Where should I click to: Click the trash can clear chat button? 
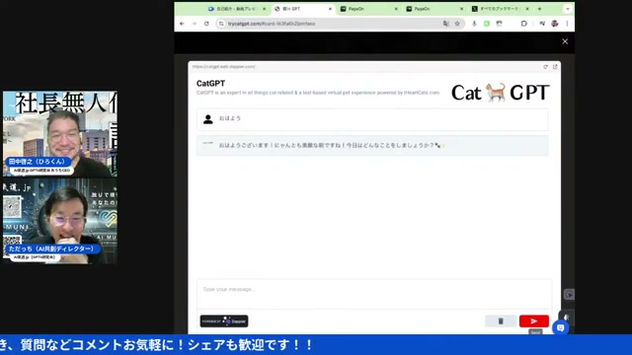pos(501,320)
